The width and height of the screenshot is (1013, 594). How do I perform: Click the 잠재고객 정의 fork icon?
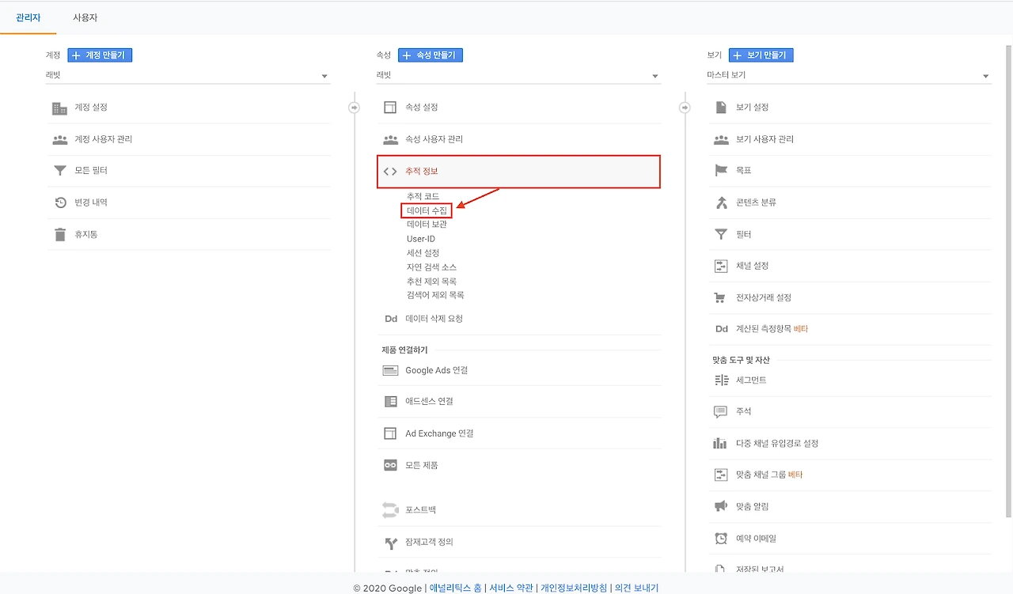[390, 543]
